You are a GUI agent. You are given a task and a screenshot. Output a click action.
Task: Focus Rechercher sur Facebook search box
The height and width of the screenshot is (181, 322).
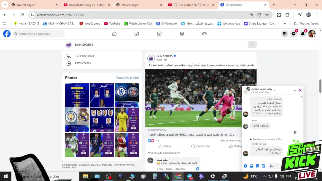[38, 34]
